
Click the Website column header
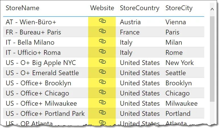point(102,8)
